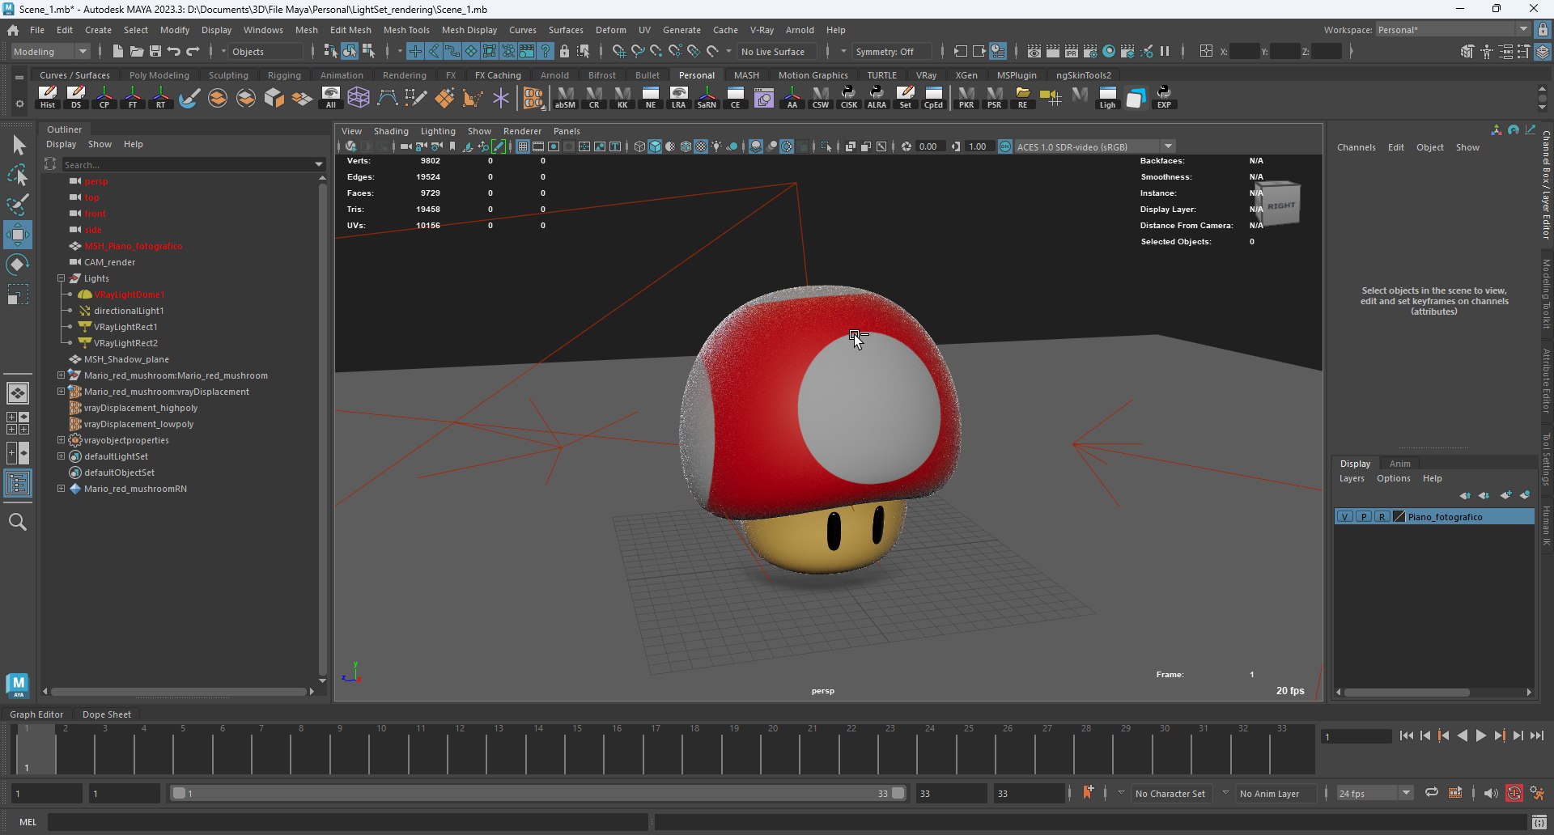Screen dimensions: 1554x835
Task: Collapse the Lights group in Outliner
Action: 61,278
